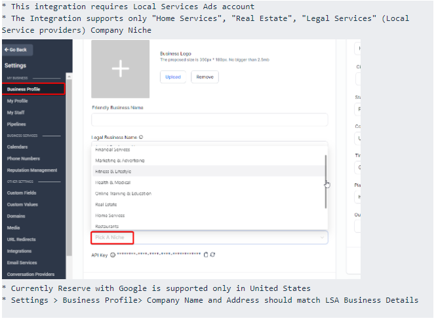
Task: Click the Go Back arrow button
Action: [18, 50]
